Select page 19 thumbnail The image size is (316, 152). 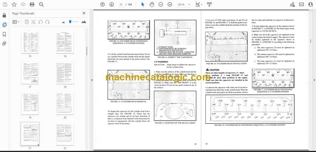click(30, 103)
